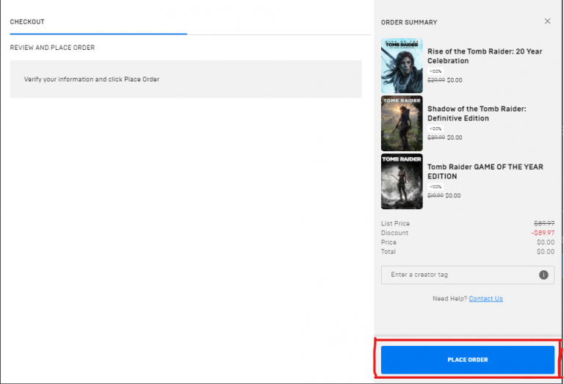Click the Order Summary heading
The width and height of the screenshot is (564, 384).
tap(409, 22)
